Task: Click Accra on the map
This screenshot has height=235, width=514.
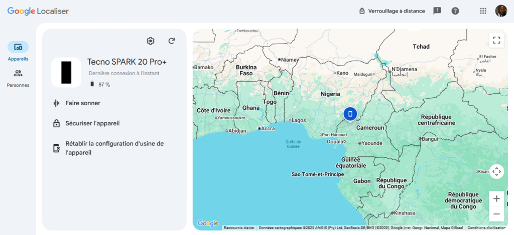Action: [x=268, y=129]
